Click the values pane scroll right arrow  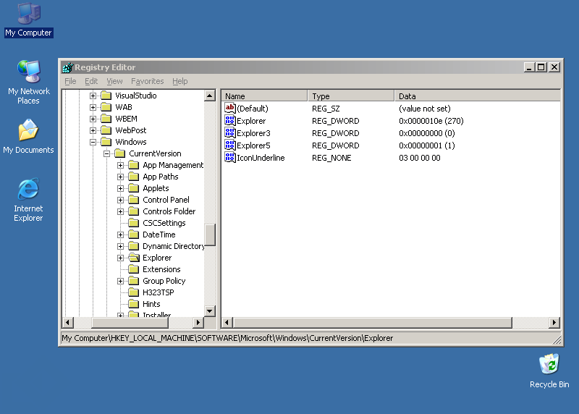[x=554, y=322]
